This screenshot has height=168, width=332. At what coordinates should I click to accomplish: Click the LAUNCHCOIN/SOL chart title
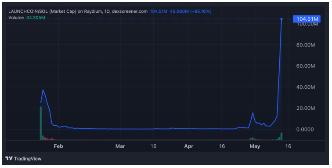pyautogui.click(x=78, y=11)
